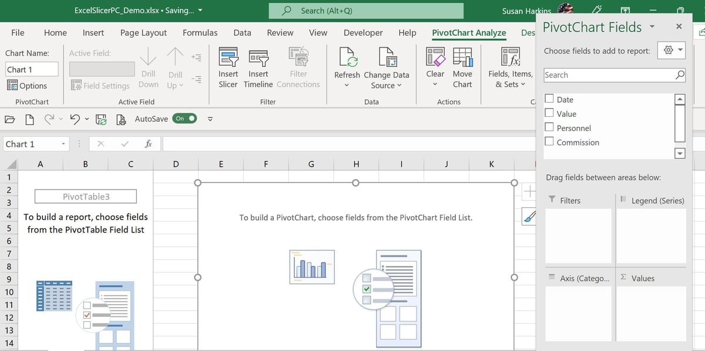Switch to the Page Layout tab
Image resolution: width=705 pixels, height=351 pixels.
point(143,33)
